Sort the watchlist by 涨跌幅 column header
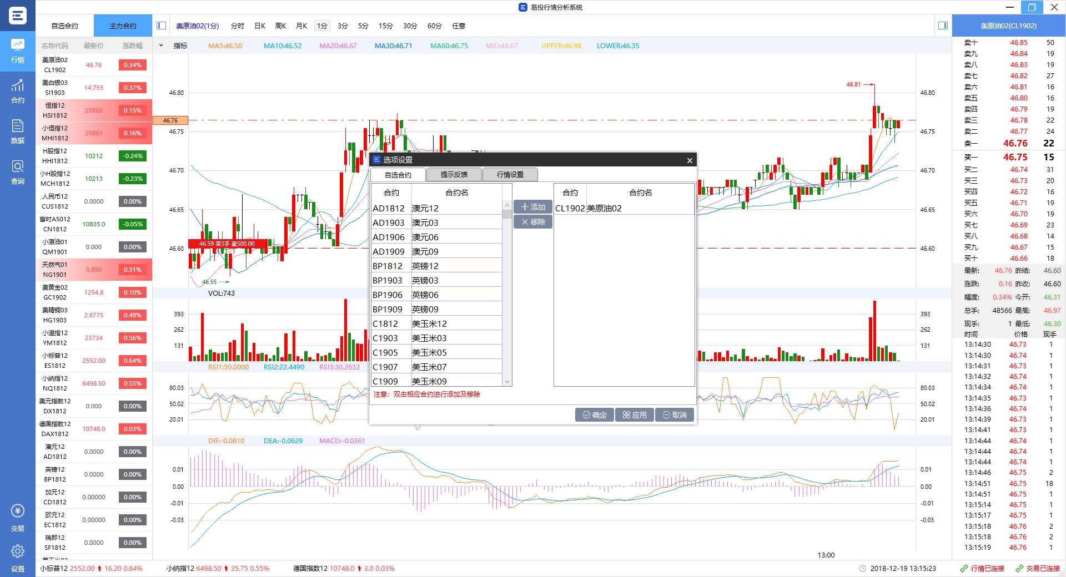1066x577 pixels. pyautogui.click(x=132, y=45)
